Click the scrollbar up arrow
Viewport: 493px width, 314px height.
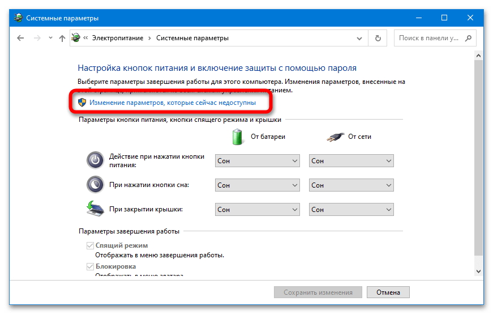click(x=478, y=56)
